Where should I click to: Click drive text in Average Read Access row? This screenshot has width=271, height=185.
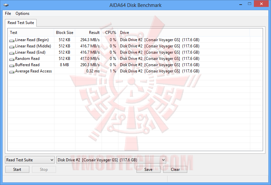coord(160,71)
